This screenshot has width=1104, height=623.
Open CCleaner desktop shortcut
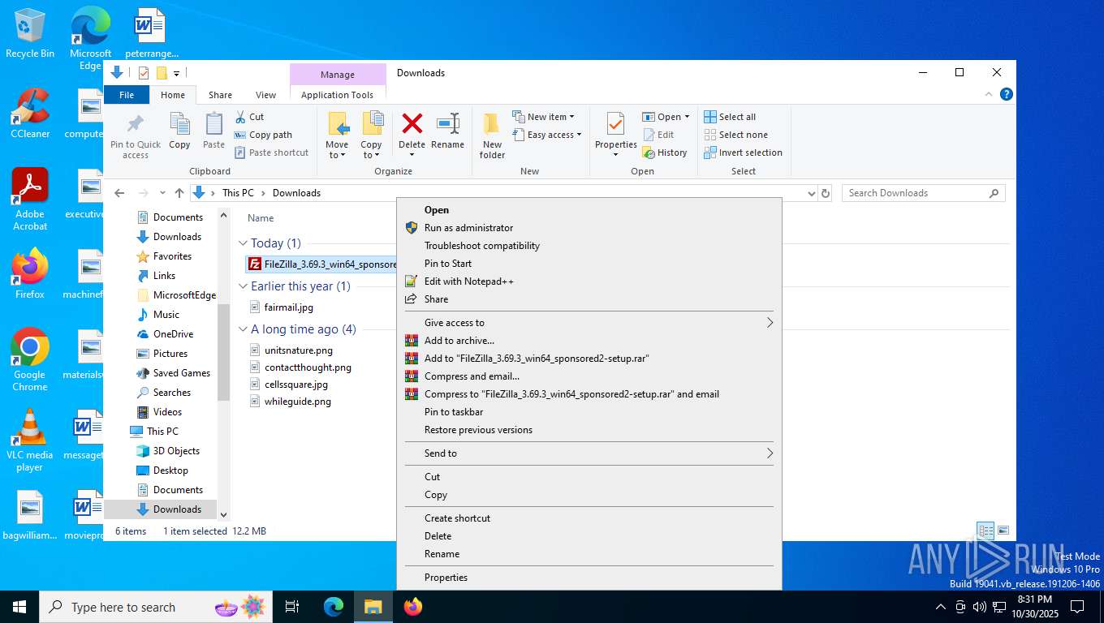pyautogui.click(x=30, y=113)
